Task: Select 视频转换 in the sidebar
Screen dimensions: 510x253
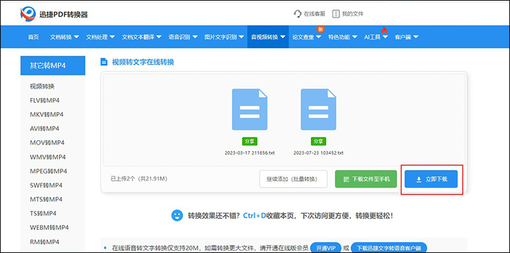Action: [x=42, y=86]
